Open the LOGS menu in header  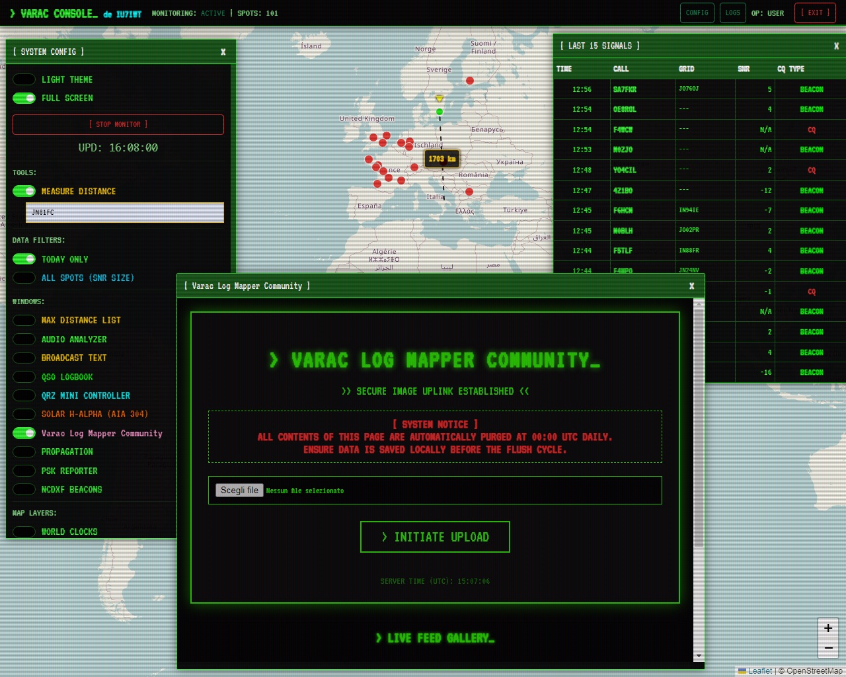[732, 13]
